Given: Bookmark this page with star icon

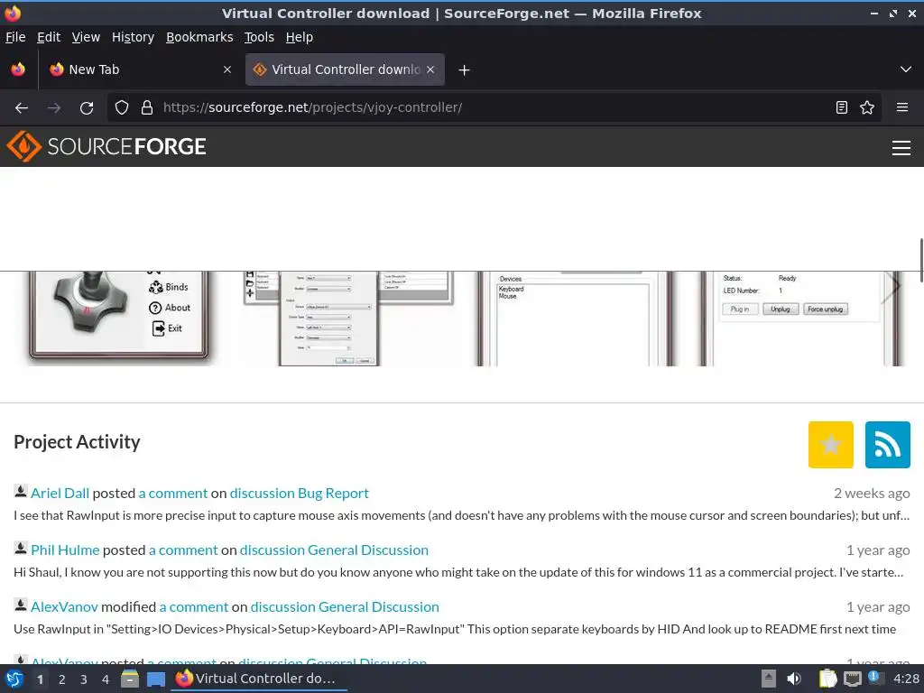Looking at the screenshot, I should [867, 107].
